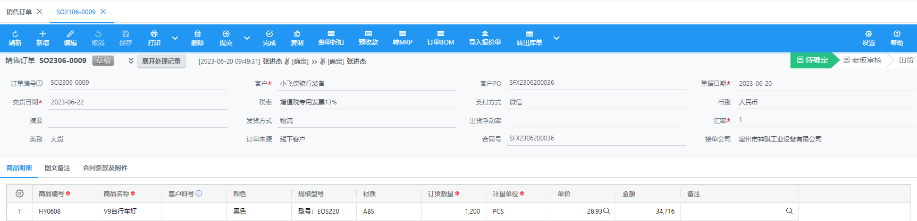Click the 出货浮动率 input field
Image resolution: width=917 pixels, height=221 pixels.
596,121
